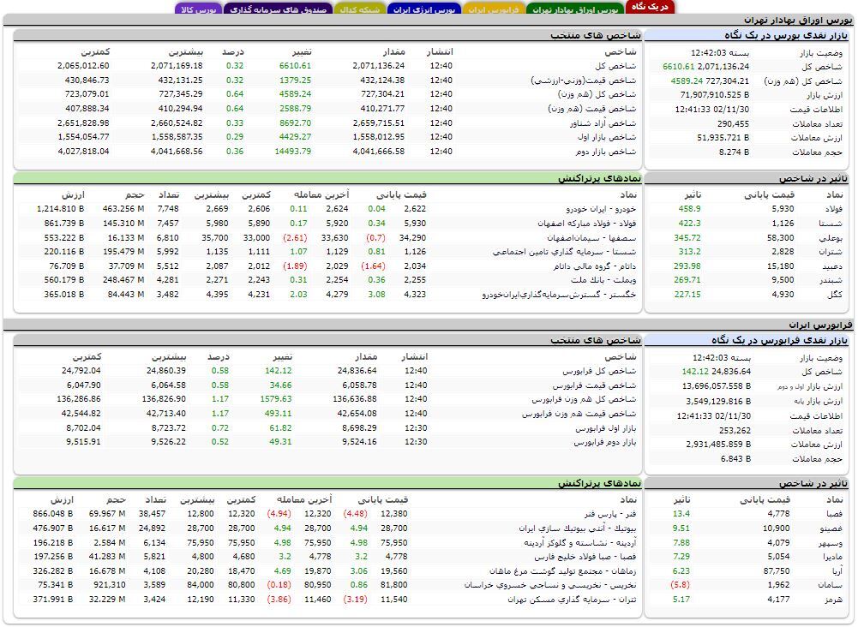Click «شاخص کل» in Tehran selected indices
This screenshot has width=858, height=627.
[x=617, y=66]
